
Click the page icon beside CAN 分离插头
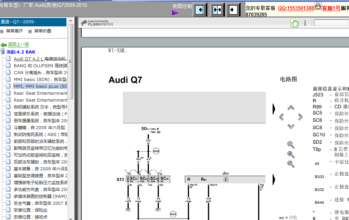[8, 72]
